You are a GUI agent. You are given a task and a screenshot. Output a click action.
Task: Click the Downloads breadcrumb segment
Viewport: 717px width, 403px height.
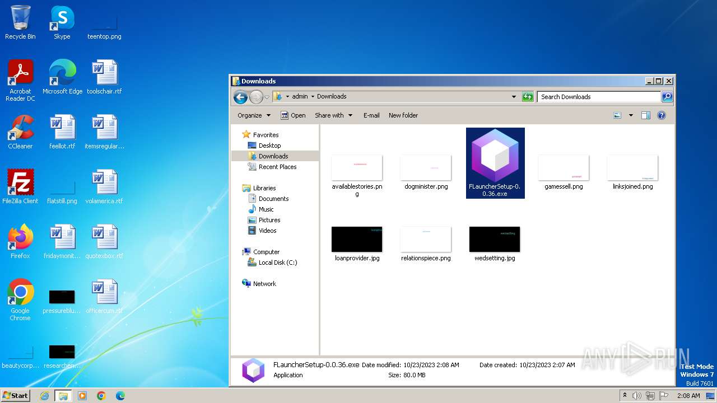point(332,96)
